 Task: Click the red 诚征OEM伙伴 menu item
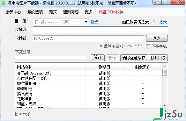(111, 12)
